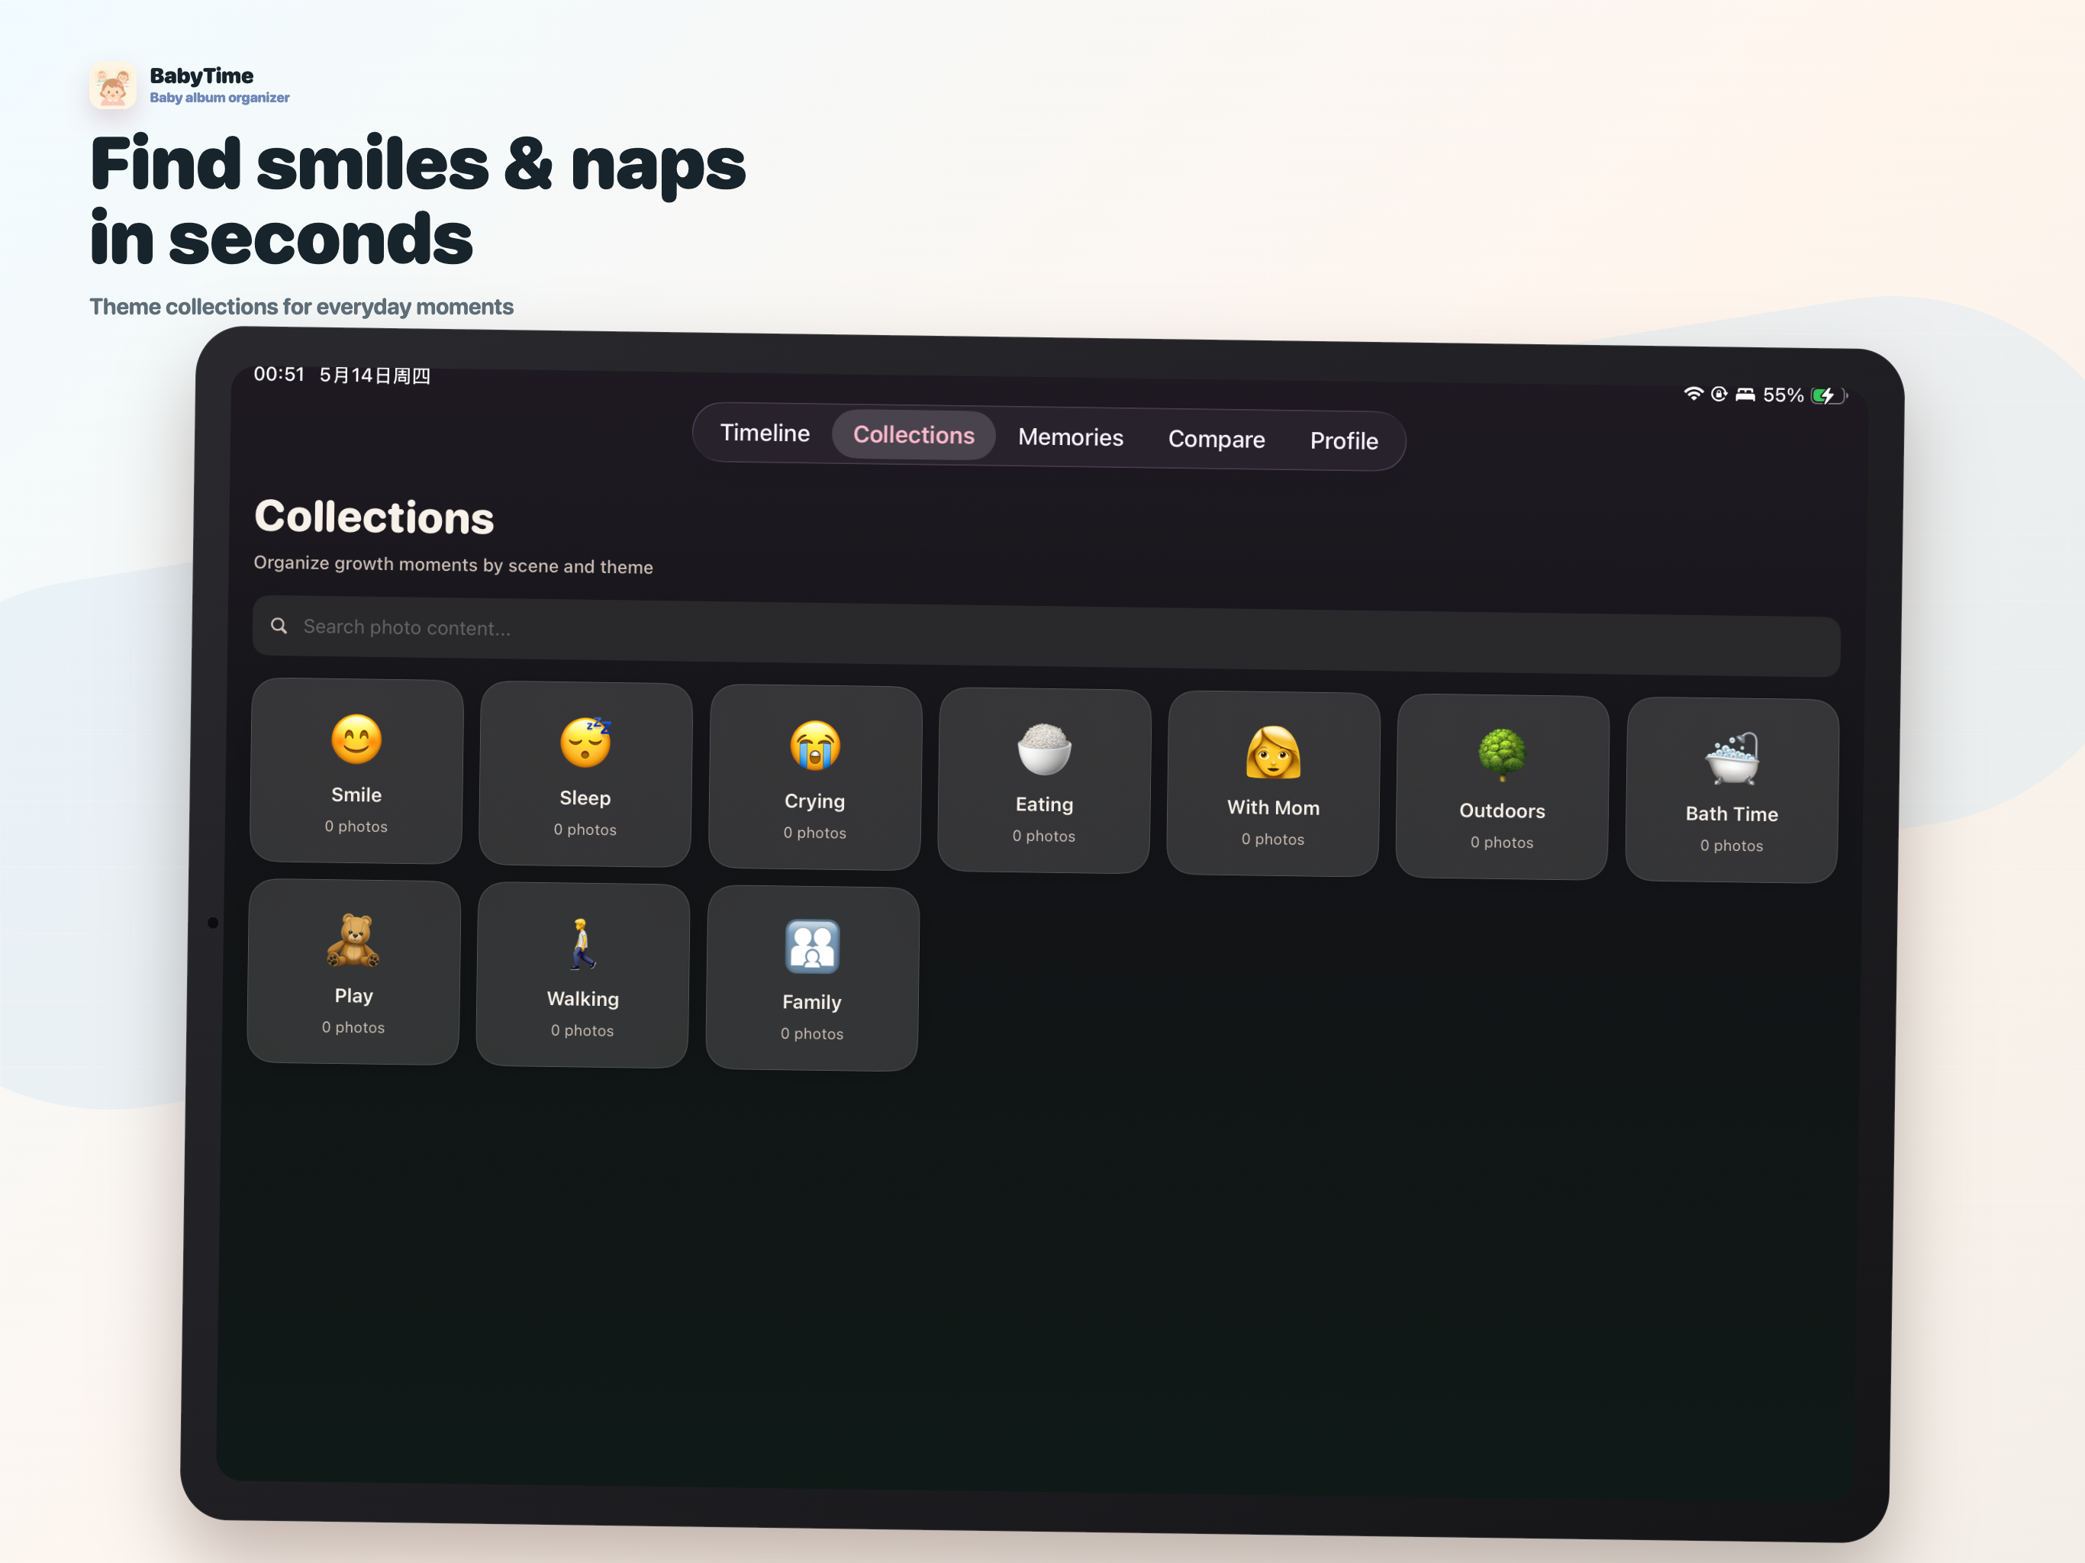2085x1563 pixels.
Task: Choose the With Mom woman icon
Action: pos(1274,752)
